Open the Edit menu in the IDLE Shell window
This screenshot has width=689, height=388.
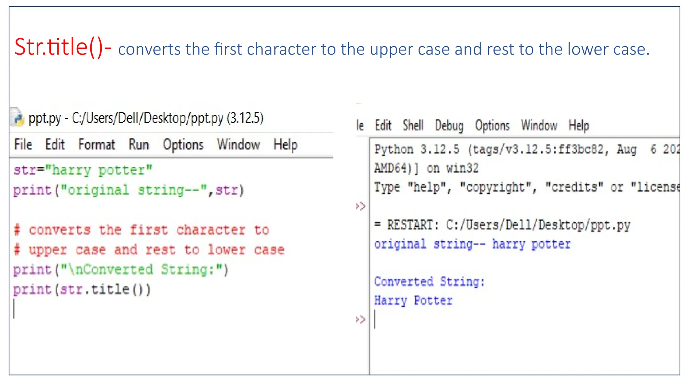pos(383,125)
